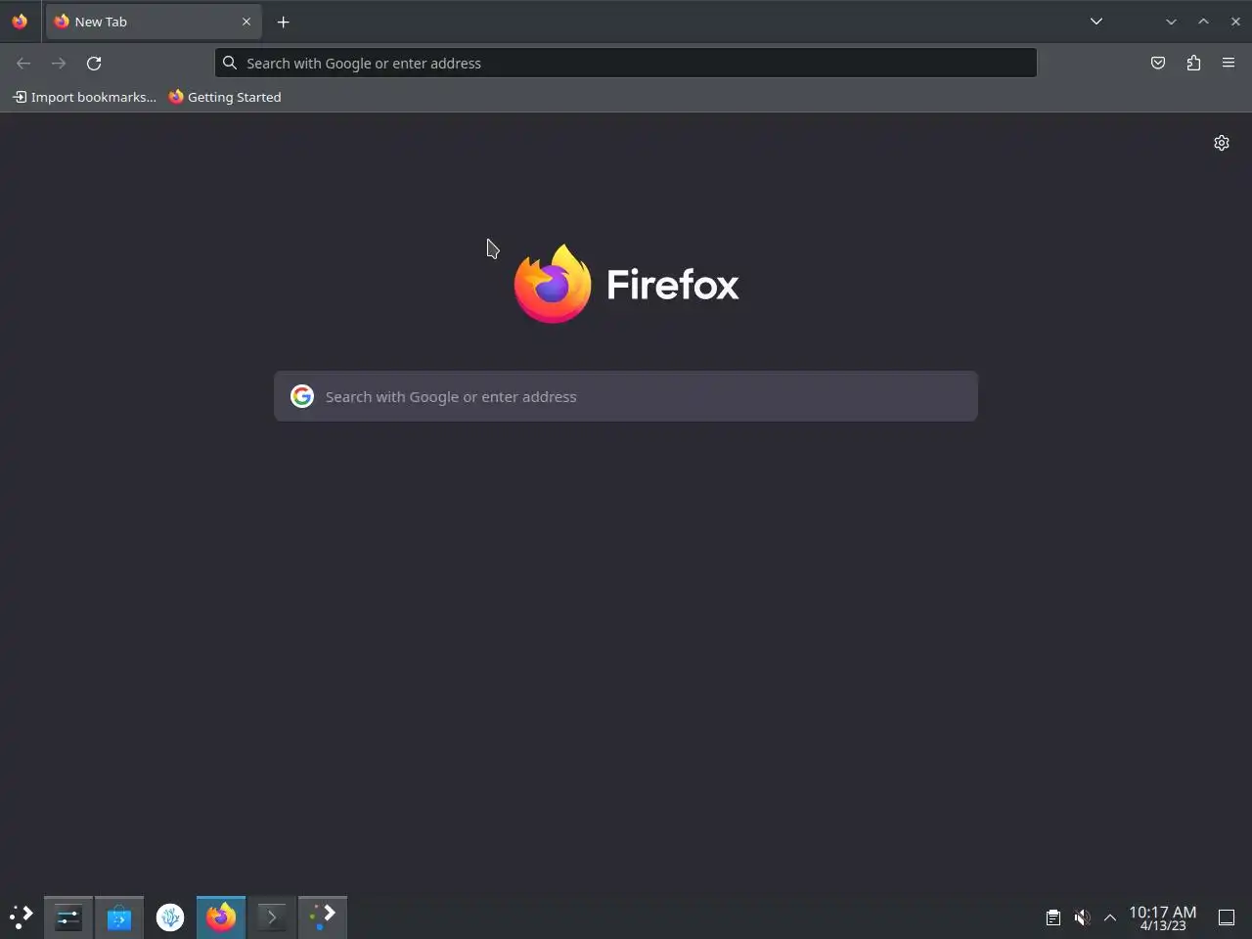Screen dimensions: 1252x939
Task: Close the New Tab tab
Action: coord(246,22)
